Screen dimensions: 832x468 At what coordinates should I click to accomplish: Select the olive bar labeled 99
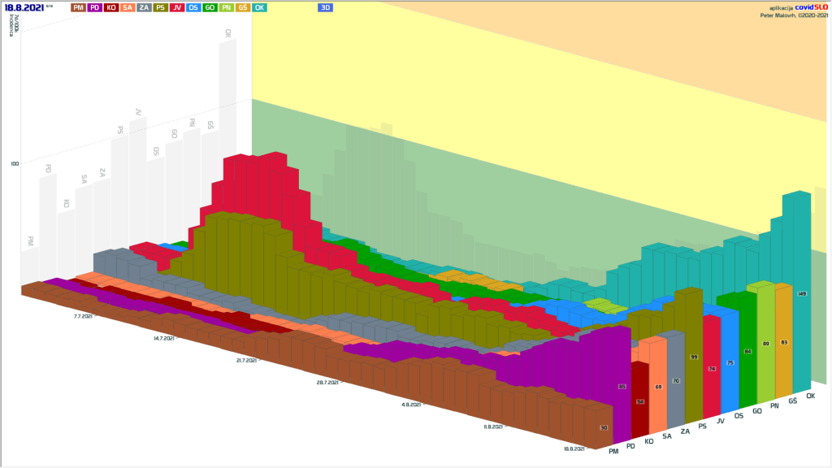coord(694,357)
